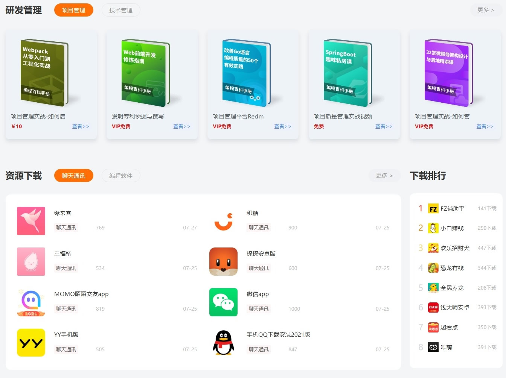Click 更多 next to 资源下载
This screenshot has height=378, width=506.
click(x=384, y=175)
